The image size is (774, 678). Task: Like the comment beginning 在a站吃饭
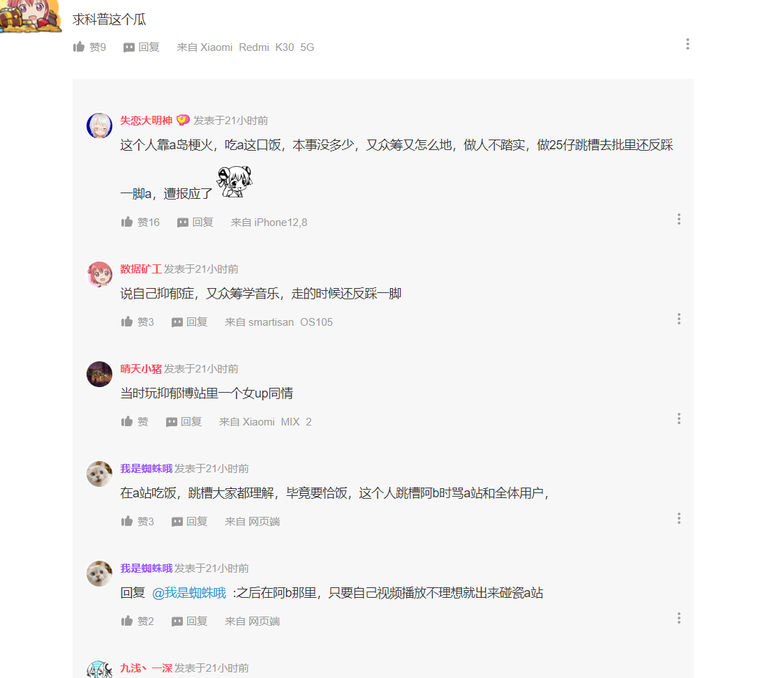click(137, 522)
